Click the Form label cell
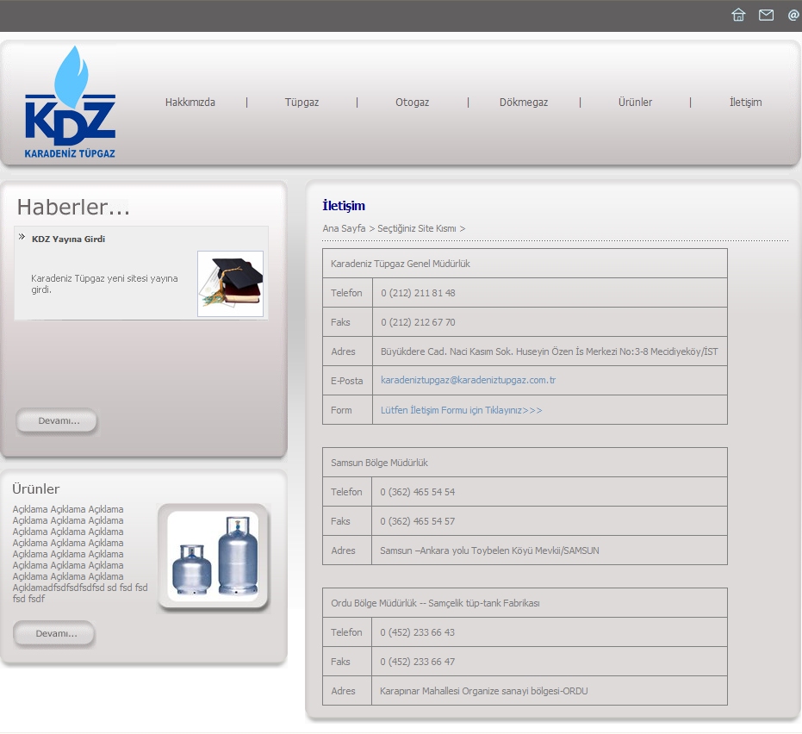The width and height of the screenshot is (802, 734). point(347,410)
